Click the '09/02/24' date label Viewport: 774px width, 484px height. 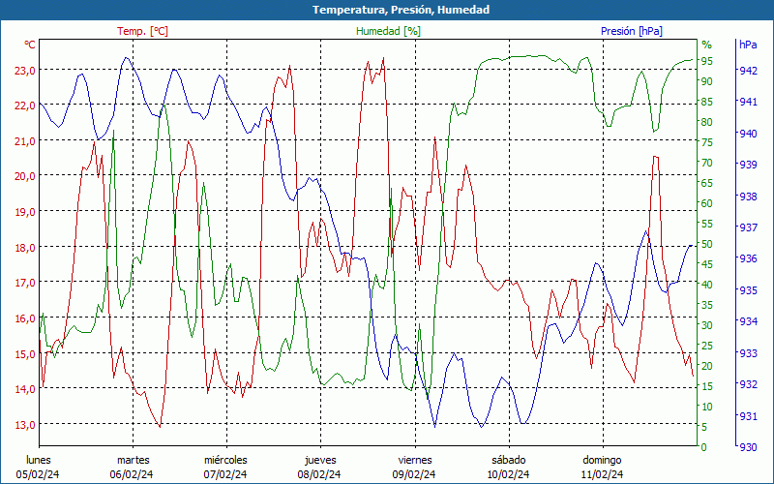tap(414, 474)
